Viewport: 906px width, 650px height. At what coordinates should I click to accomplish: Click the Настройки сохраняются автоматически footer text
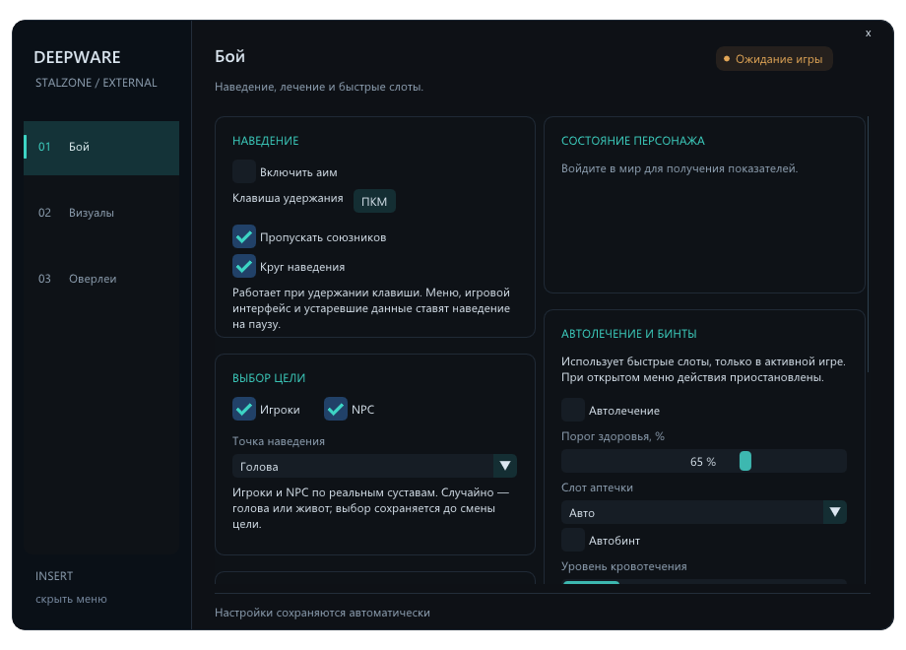pyautogui.click(x=322, y=613)
